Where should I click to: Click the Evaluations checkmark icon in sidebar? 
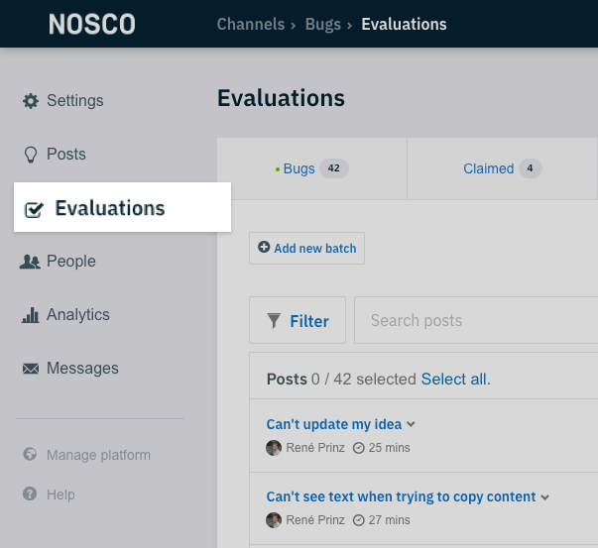[x=34, y=209]
